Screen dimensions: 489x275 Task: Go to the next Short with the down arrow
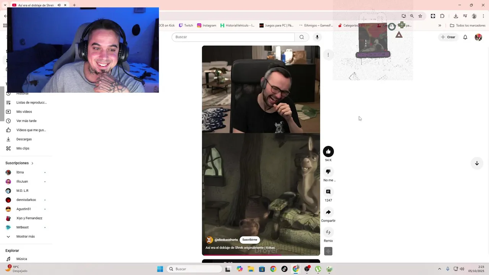[x=477, y=163]
